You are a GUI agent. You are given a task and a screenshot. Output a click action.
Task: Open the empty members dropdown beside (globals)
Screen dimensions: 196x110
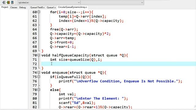coord(112,2)
